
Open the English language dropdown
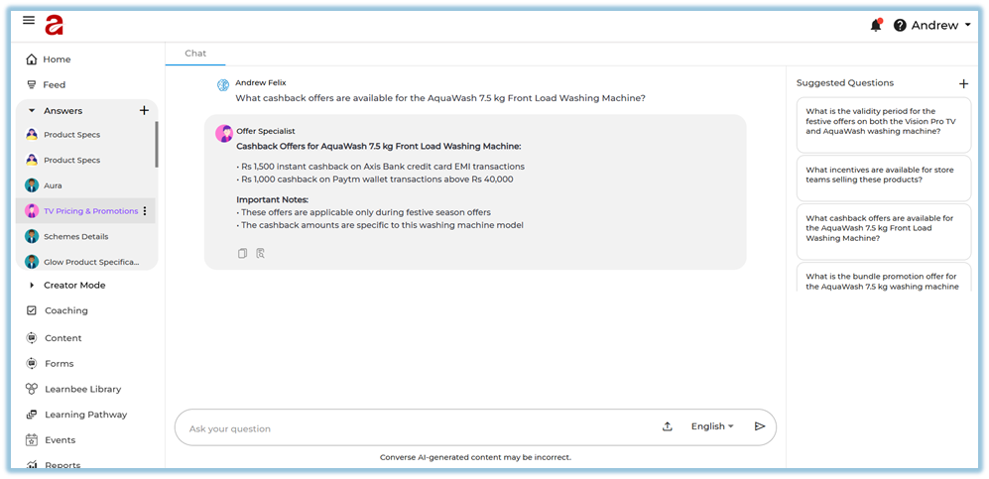coord(712,426)
